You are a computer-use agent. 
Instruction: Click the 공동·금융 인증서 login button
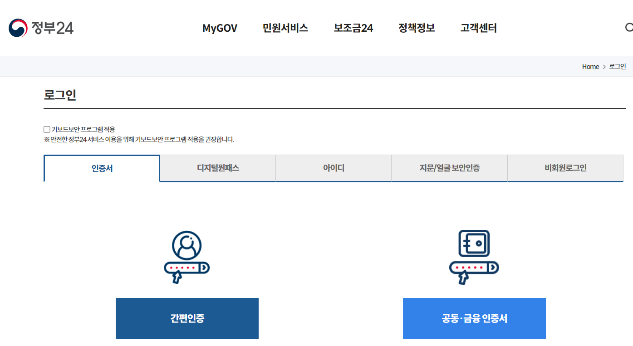coord(474,318)
